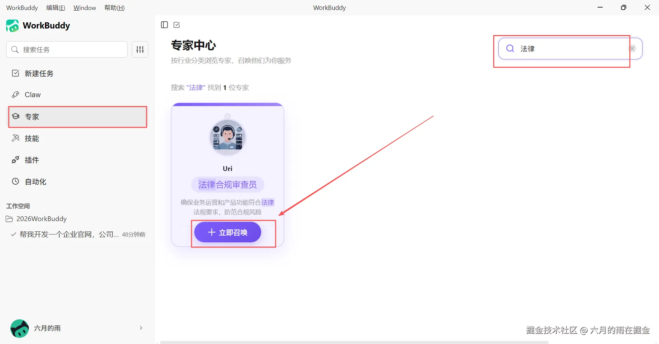
Task: Click the horizontal scrollbar at bottom
Action: (x=354, y=342)
